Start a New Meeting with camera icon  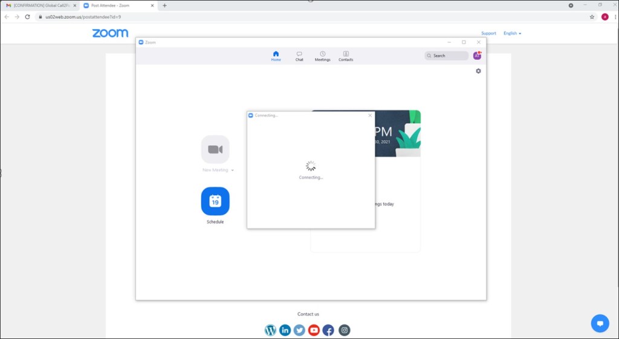(x=215, y=149)
